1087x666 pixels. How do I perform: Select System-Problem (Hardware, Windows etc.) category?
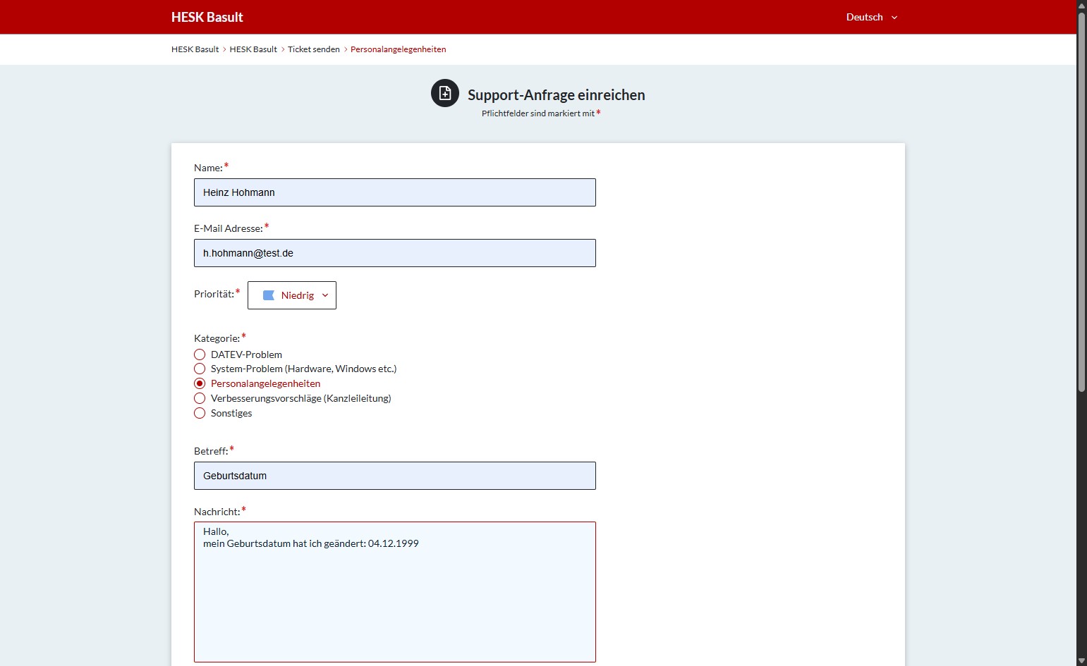click(x=200, y=369)
